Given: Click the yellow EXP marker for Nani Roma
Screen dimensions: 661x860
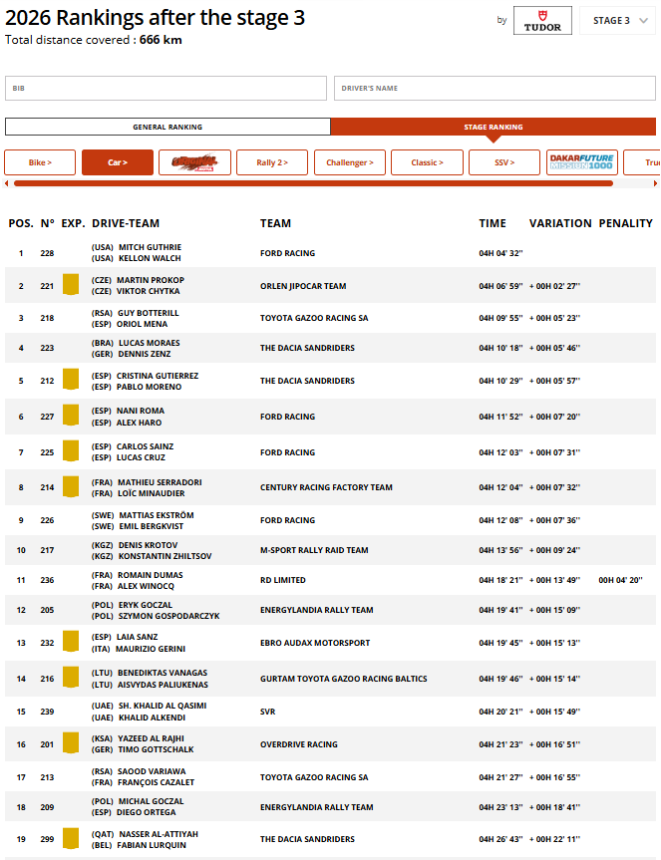Looking at the screenshot, I should 71,416.
